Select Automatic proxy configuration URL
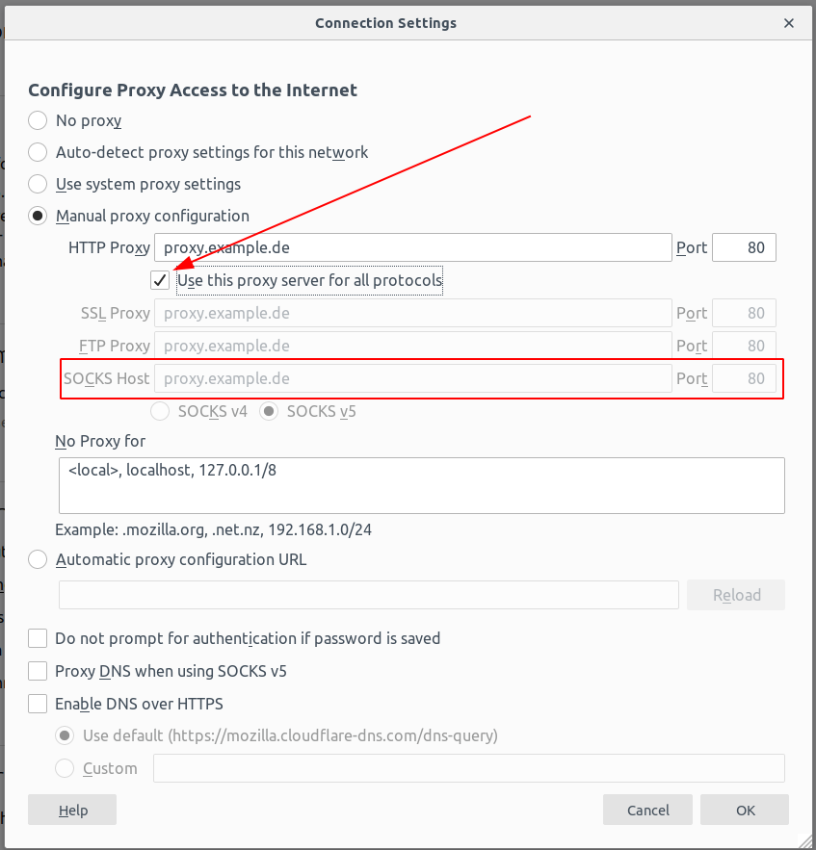Viewport: 816px width, 850px height. [x=37, y=559]
